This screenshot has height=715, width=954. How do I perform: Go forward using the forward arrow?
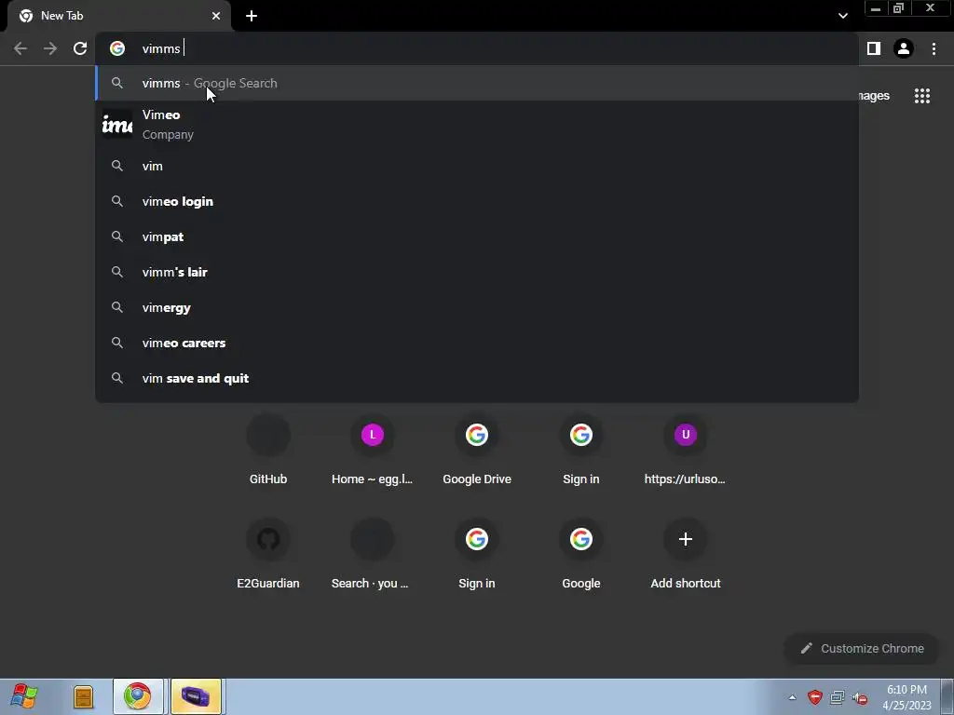point(50,48)
